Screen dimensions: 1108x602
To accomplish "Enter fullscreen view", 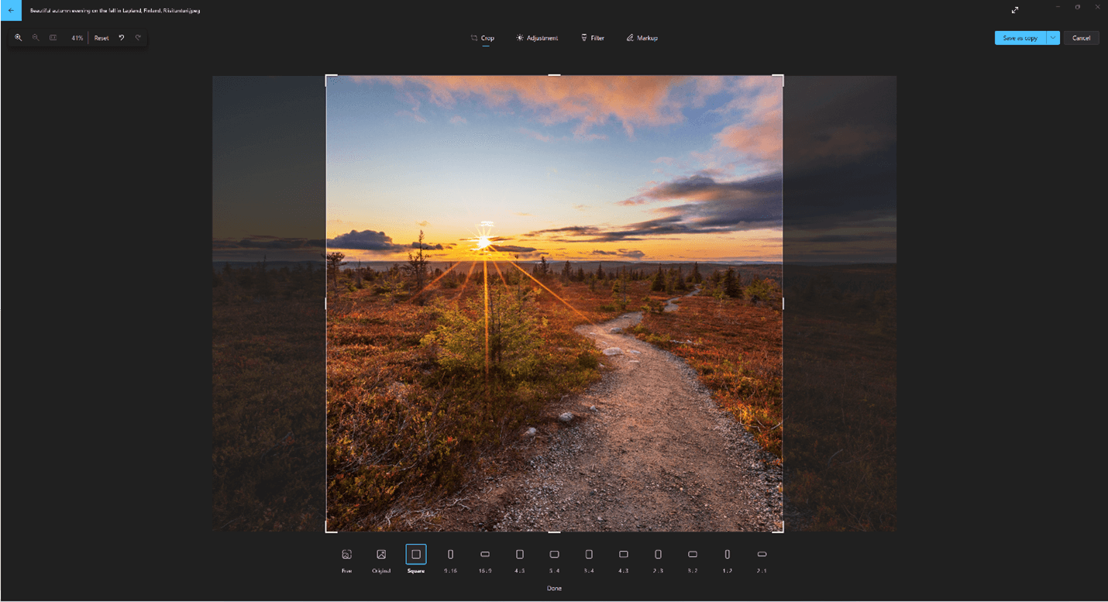I will pos(1015,10).
